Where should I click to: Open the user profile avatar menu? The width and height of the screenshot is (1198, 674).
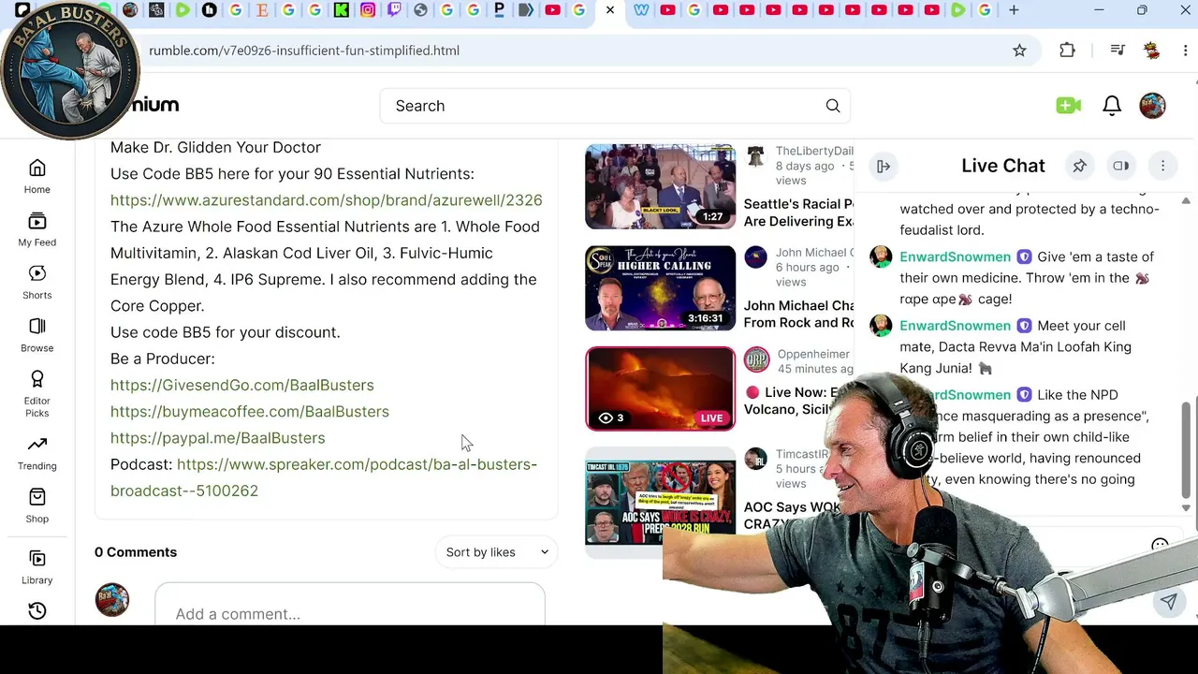1153,106
